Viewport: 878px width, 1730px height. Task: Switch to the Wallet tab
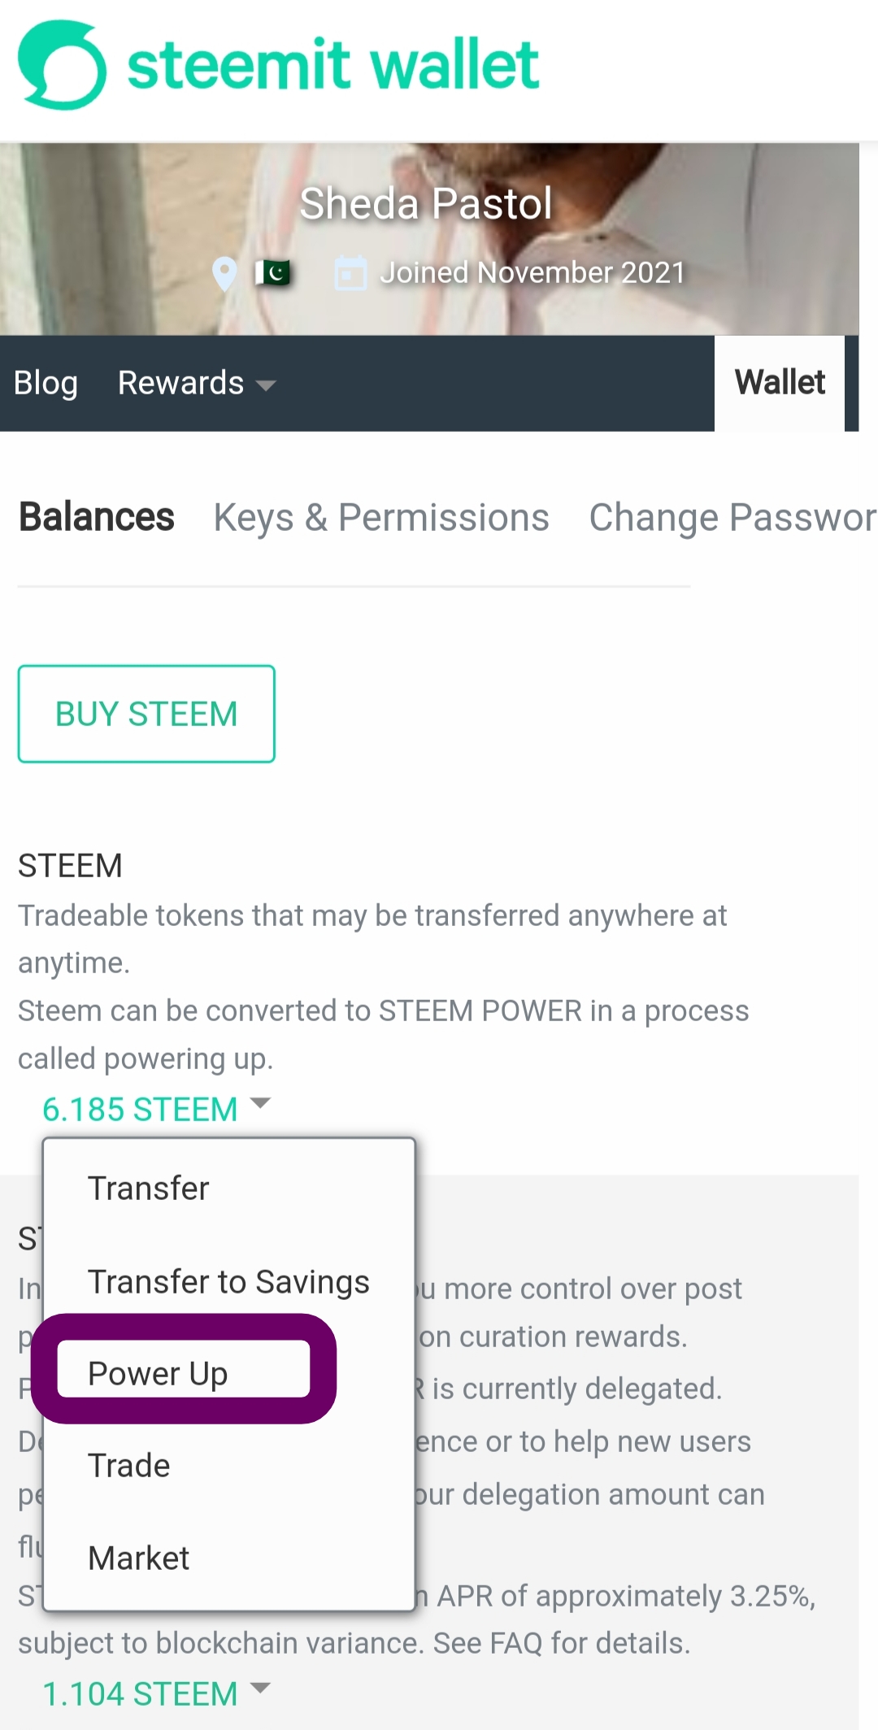tap(780, 383)
